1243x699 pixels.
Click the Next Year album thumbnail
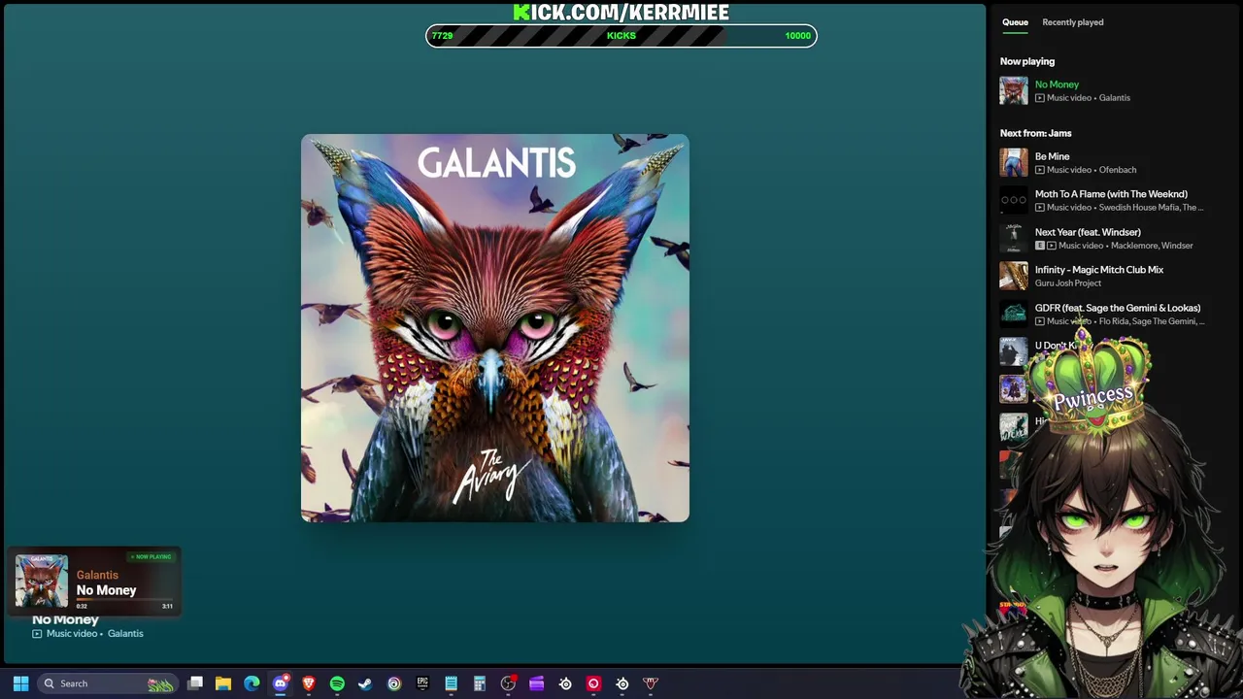coord(1014,238)
